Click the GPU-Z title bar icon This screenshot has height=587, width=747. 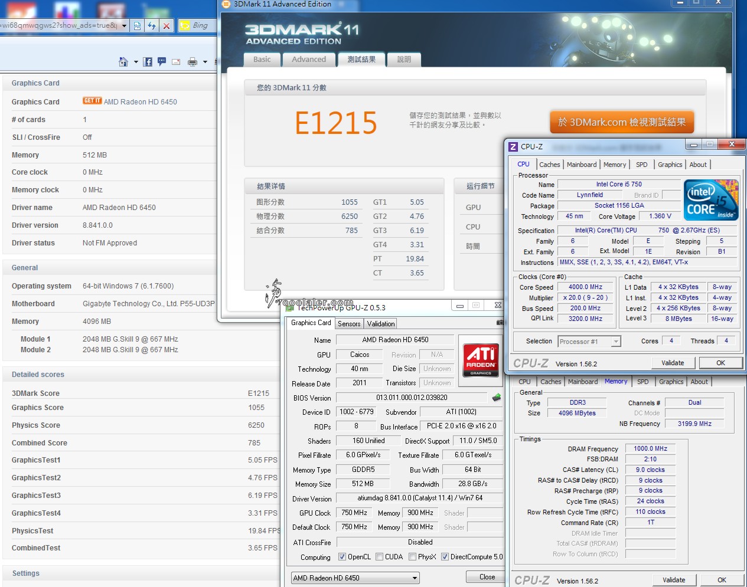[289, 307]
